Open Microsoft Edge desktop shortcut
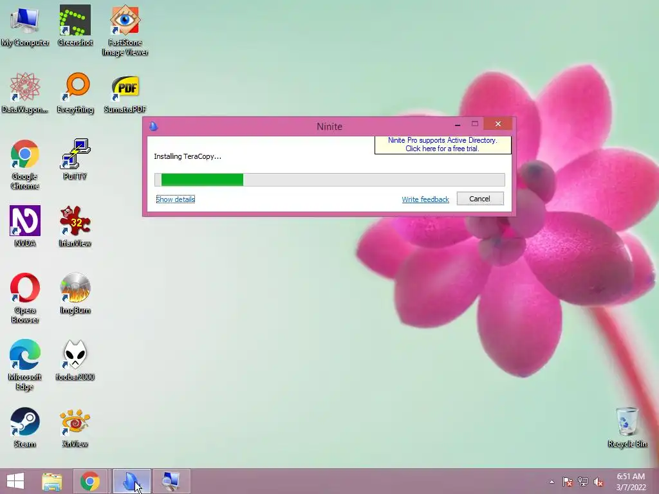Screen dimensions: 659x494 [x=25, y=365]
